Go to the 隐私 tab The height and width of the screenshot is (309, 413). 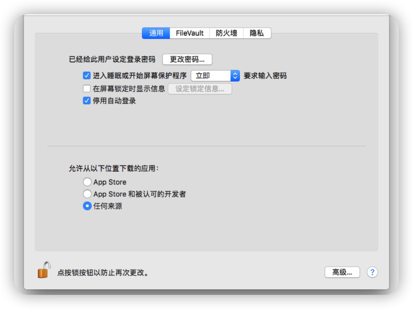(257, 33)
